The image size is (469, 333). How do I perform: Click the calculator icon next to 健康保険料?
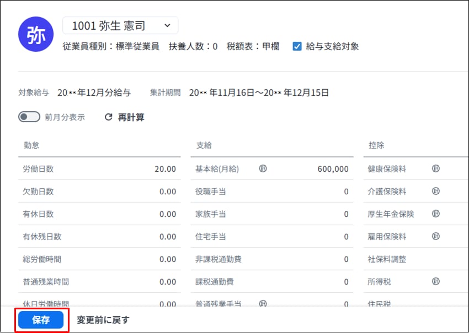435,169
